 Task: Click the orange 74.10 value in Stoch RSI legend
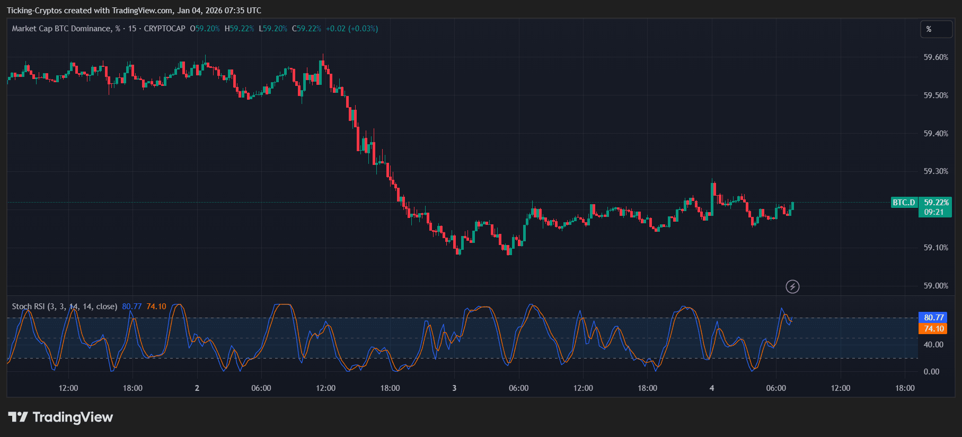pyautogui.click(x=156, y=307)
